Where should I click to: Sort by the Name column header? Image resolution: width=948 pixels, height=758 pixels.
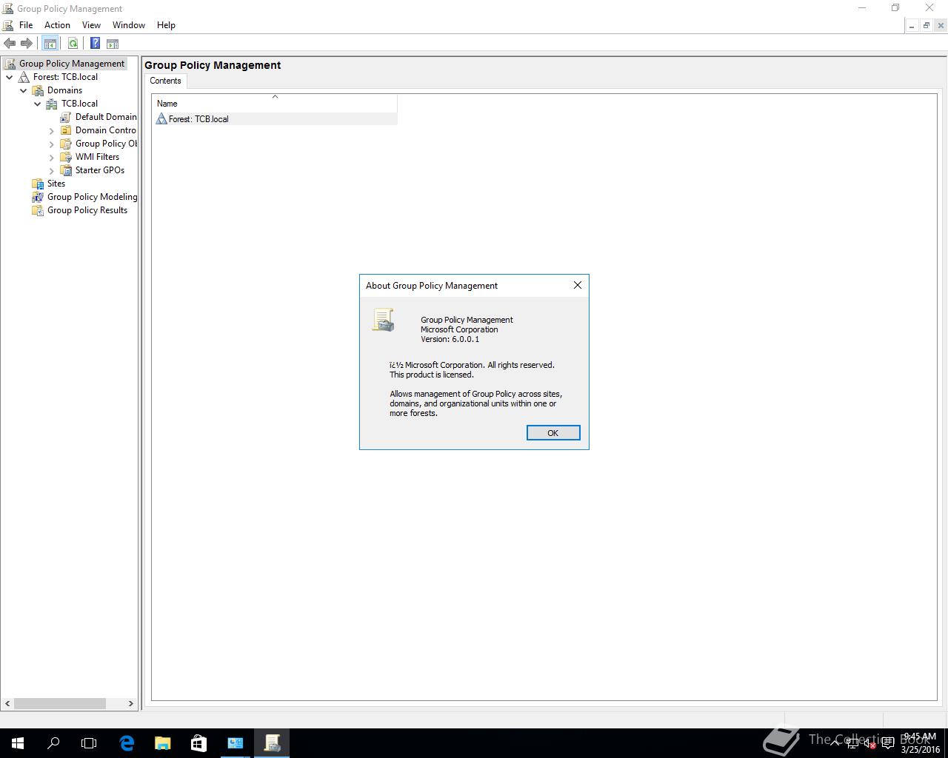pos(275,104)
